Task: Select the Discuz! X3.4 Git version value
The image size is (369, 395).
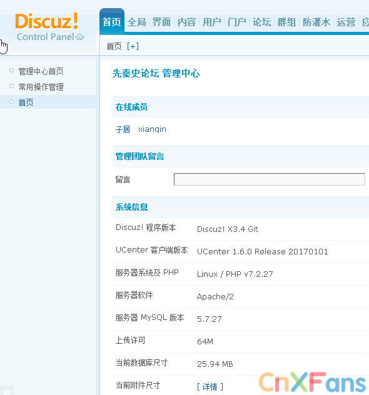Action: (228, 229)
